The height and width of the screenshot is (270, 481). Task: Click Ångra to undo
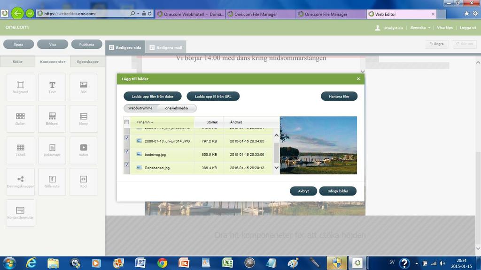[x=436, y=44]
